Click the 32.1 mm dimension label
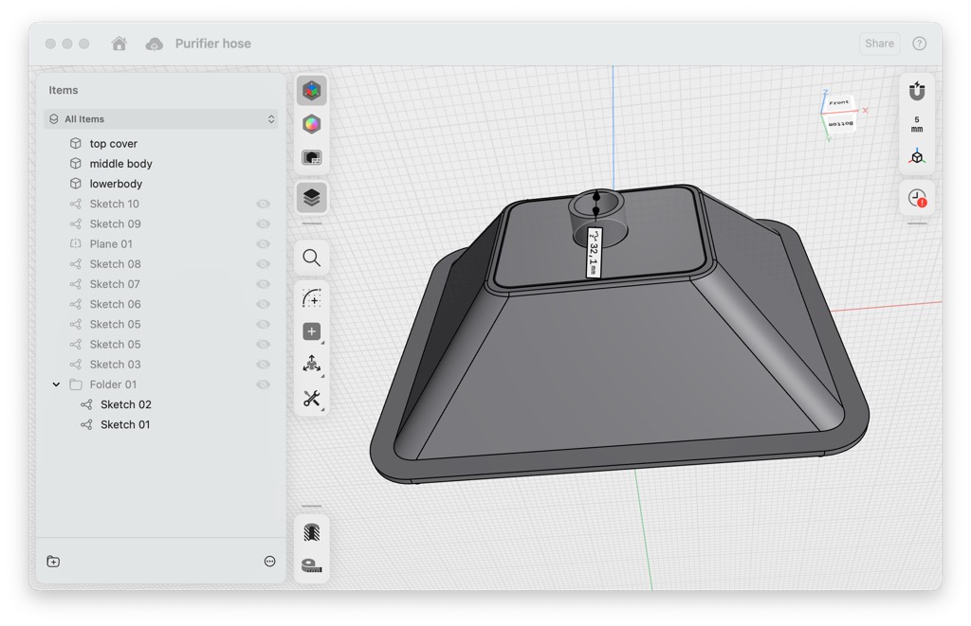Image resolution: width=971 pixels, height=626 pixels. (x=594, y=252)
